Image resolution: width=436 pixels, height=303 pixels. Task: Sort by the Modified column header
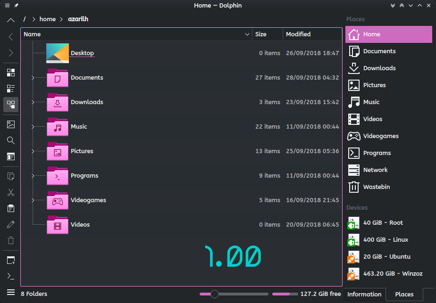click(312, 34)
